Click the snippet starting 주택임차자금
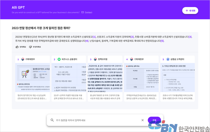The height and width of the screenshot is (132, 210). tap(141, 97)
